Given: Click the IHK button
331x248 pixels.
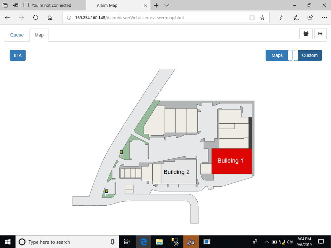Looking at the screenshot, I should pyautogui.click(x=18, y=55).
